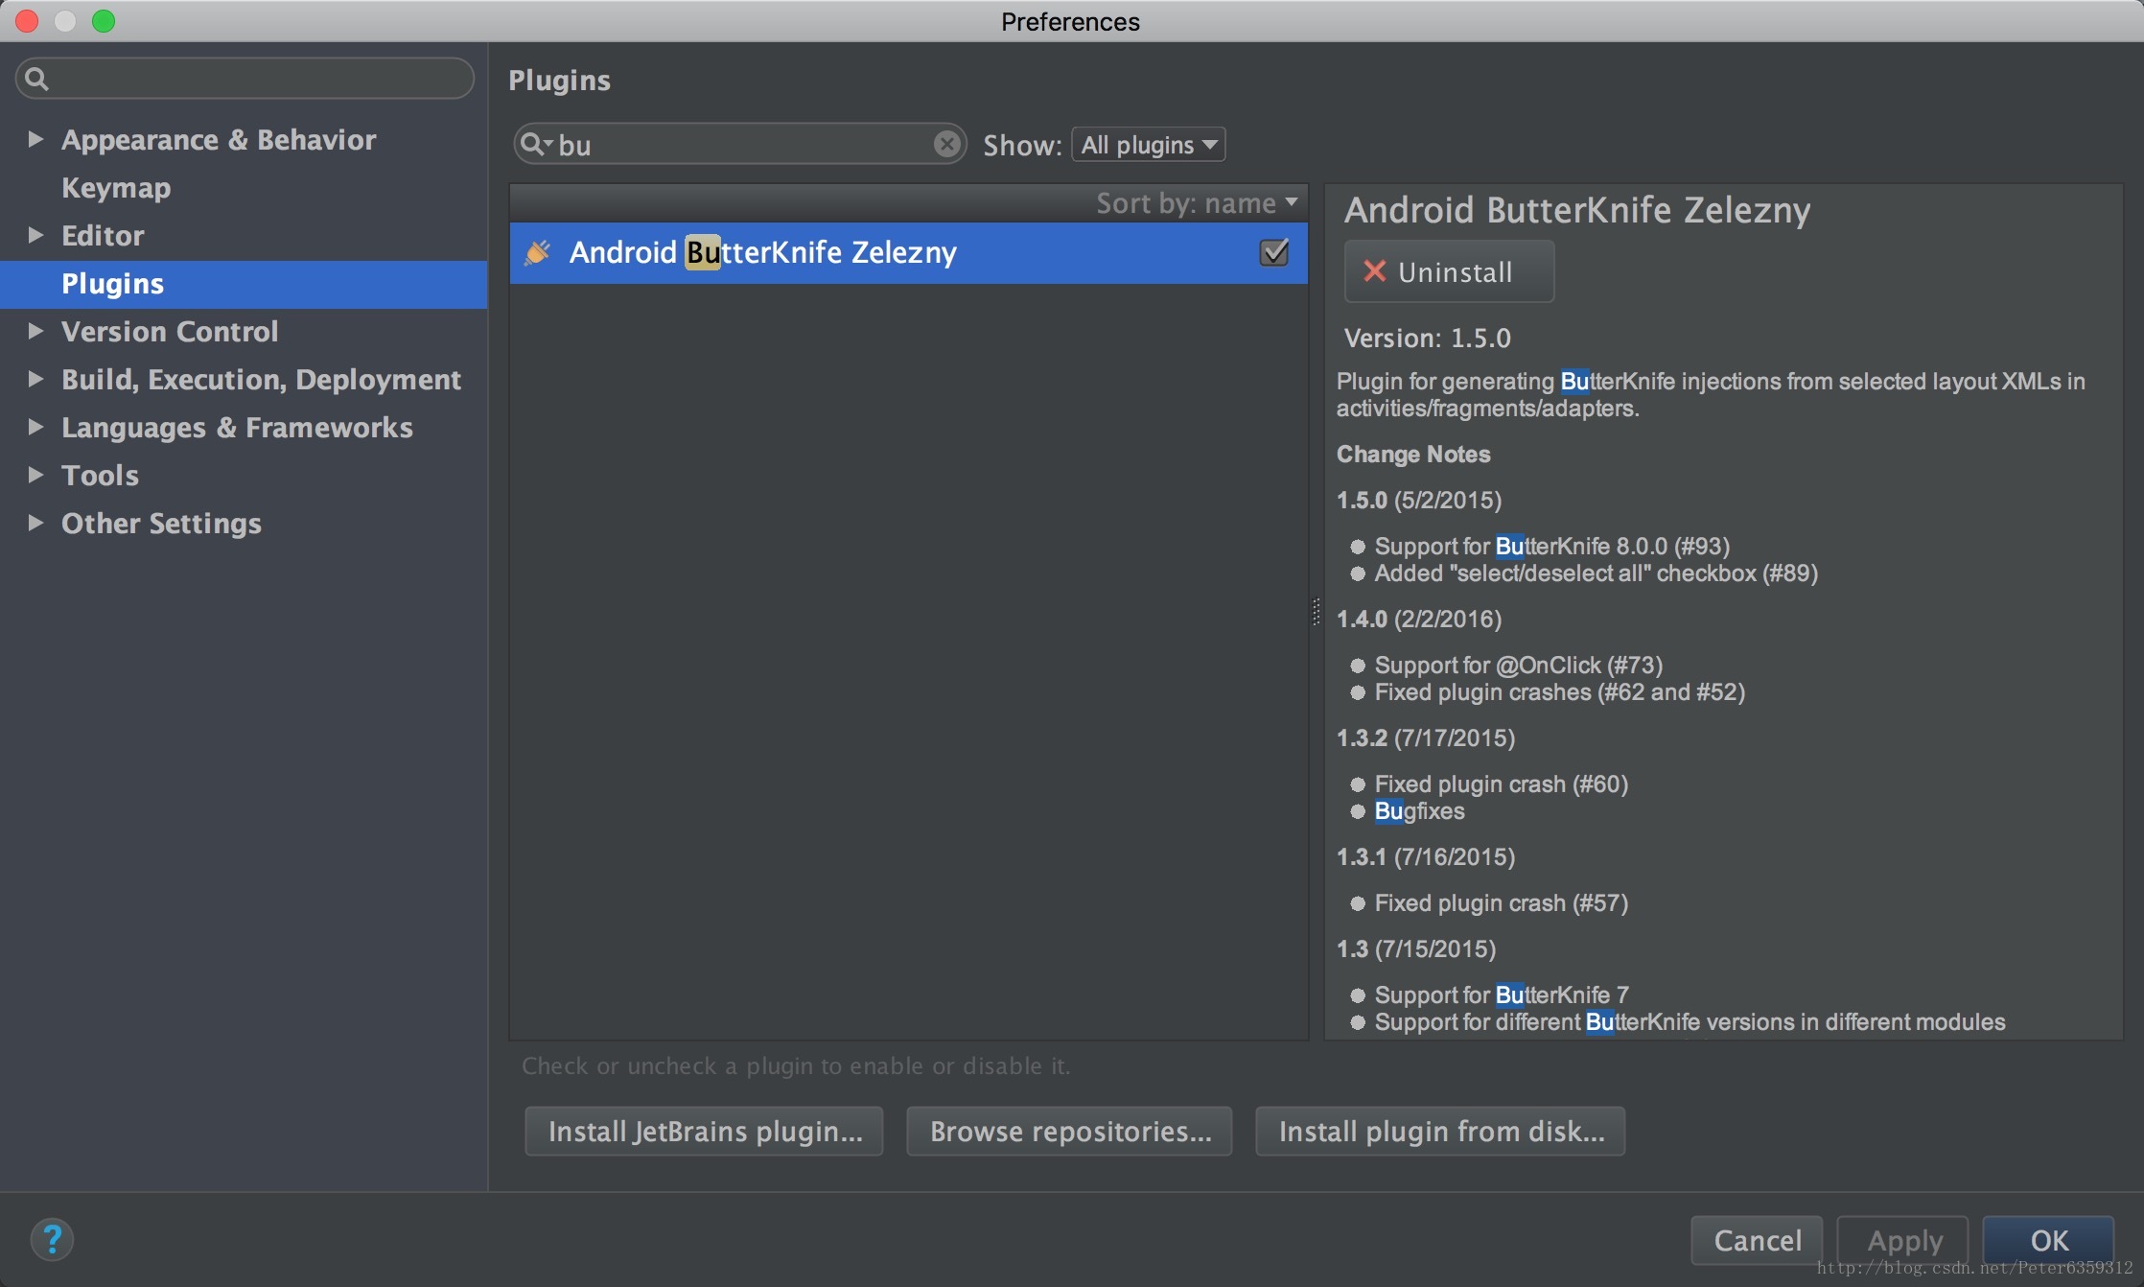Select Keymap in the settings tree
The width and height of the screenshot is (2144, 1287).
(116, 188)
